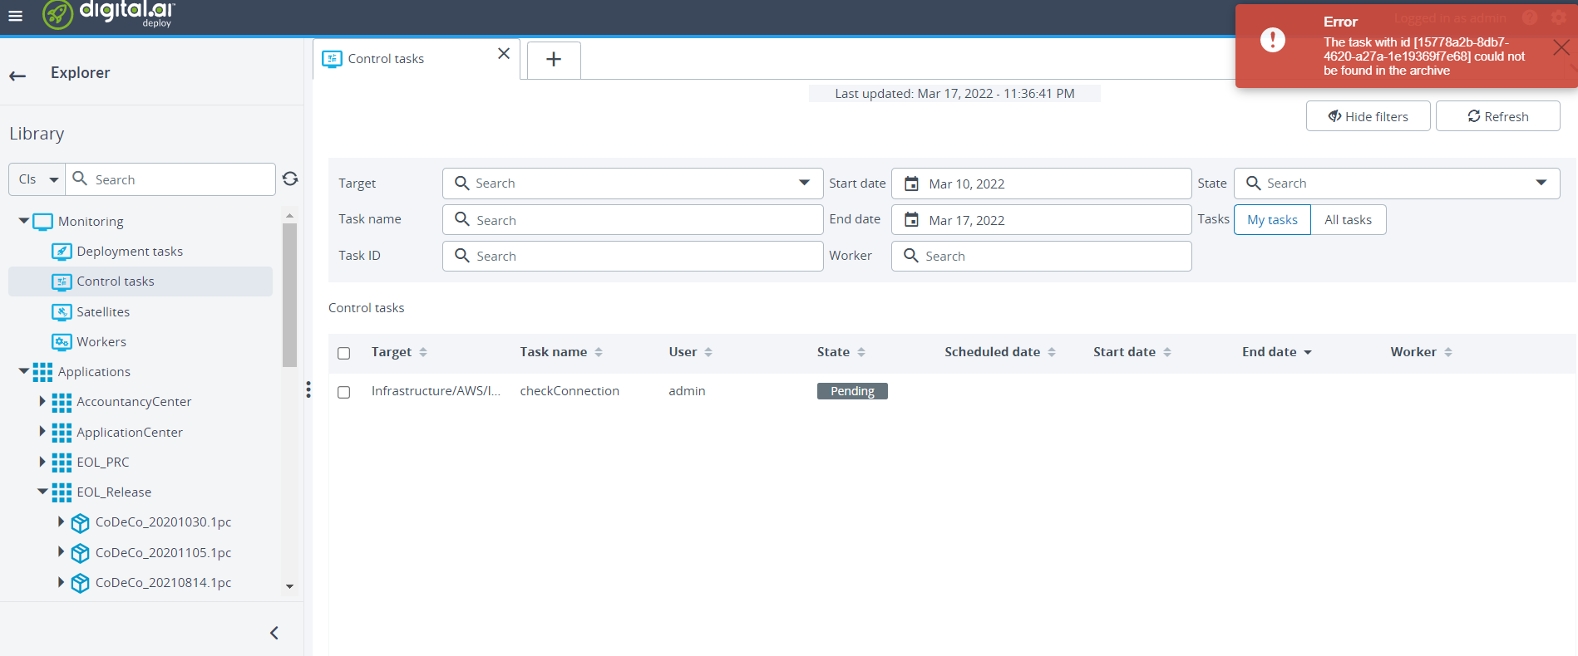Collapse the Monitoring tree node

click(23, 221)
